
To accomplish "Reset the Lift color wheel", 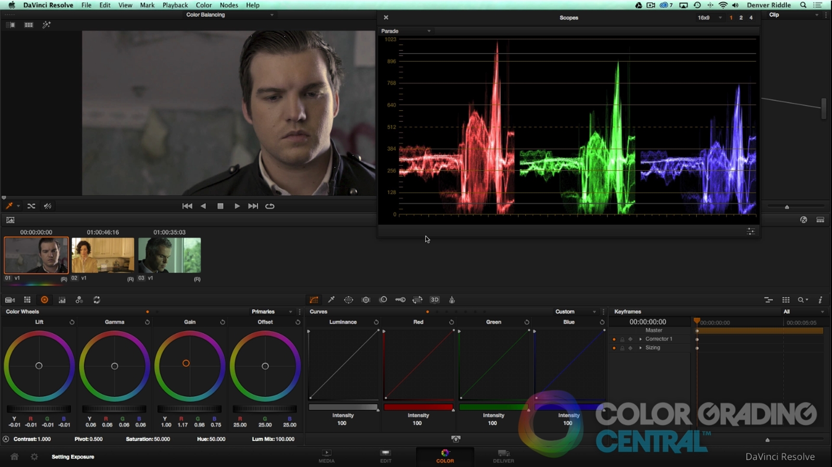I will point(72,322).
